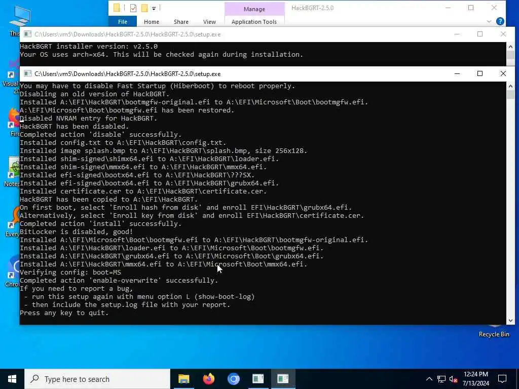Select the Everything desktop shortcut
Image resolution: width=519 pixels, height=389 pixels.
pyautogui.click(x=13, y=222)
